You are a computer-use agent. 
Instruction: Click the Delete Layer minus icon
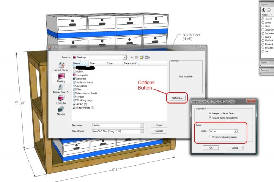[x=269, y=10]
